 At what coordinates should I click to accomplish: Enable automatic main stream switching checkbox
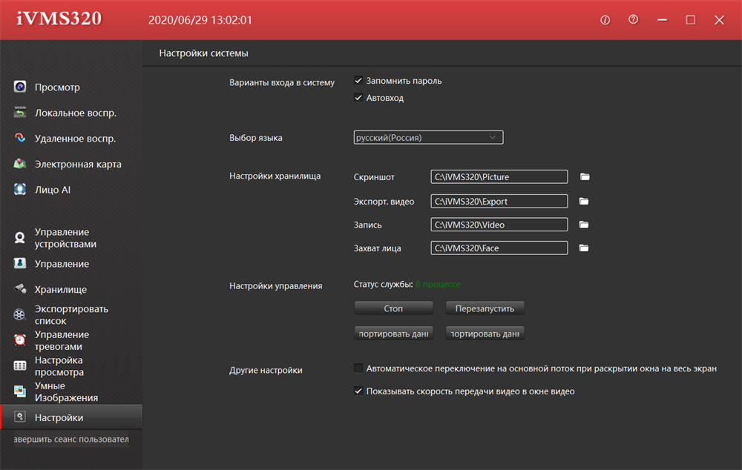[x=358, y=368]
